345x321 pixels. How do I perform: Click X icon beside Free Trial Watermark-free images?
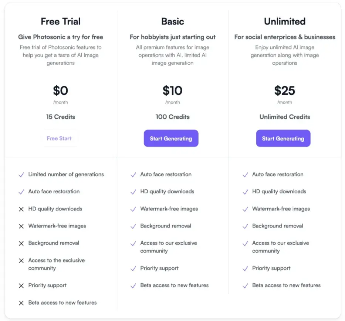(21, 226)
